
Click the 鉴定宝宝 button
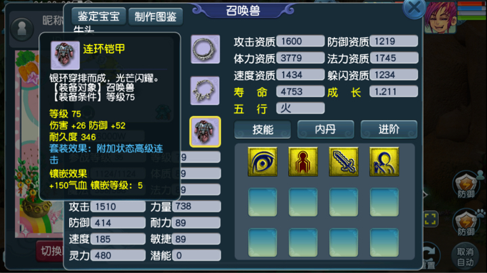click(x=99, y=16)
